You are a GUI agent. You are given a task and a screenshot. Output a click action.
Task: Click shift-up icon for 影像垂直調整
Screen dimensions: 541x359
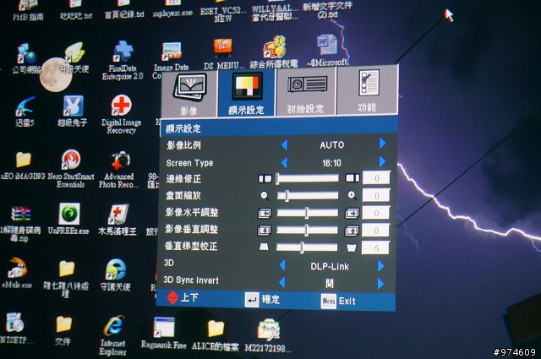click(x=352, y=231)
